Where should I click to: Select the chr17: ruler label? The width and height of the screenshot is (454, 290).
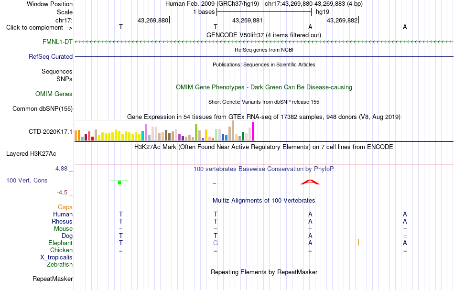[64, 20]
